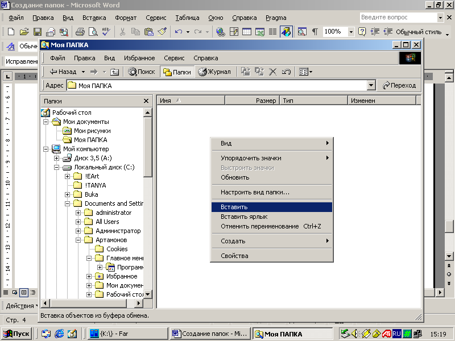Print the document using the printer icon
Image resolution: width=455 pixels, height=341 pixels.
tap(80, 32)
